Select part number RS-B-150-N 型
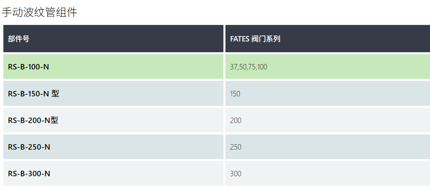Screen dimensions: 430x186 34,93
